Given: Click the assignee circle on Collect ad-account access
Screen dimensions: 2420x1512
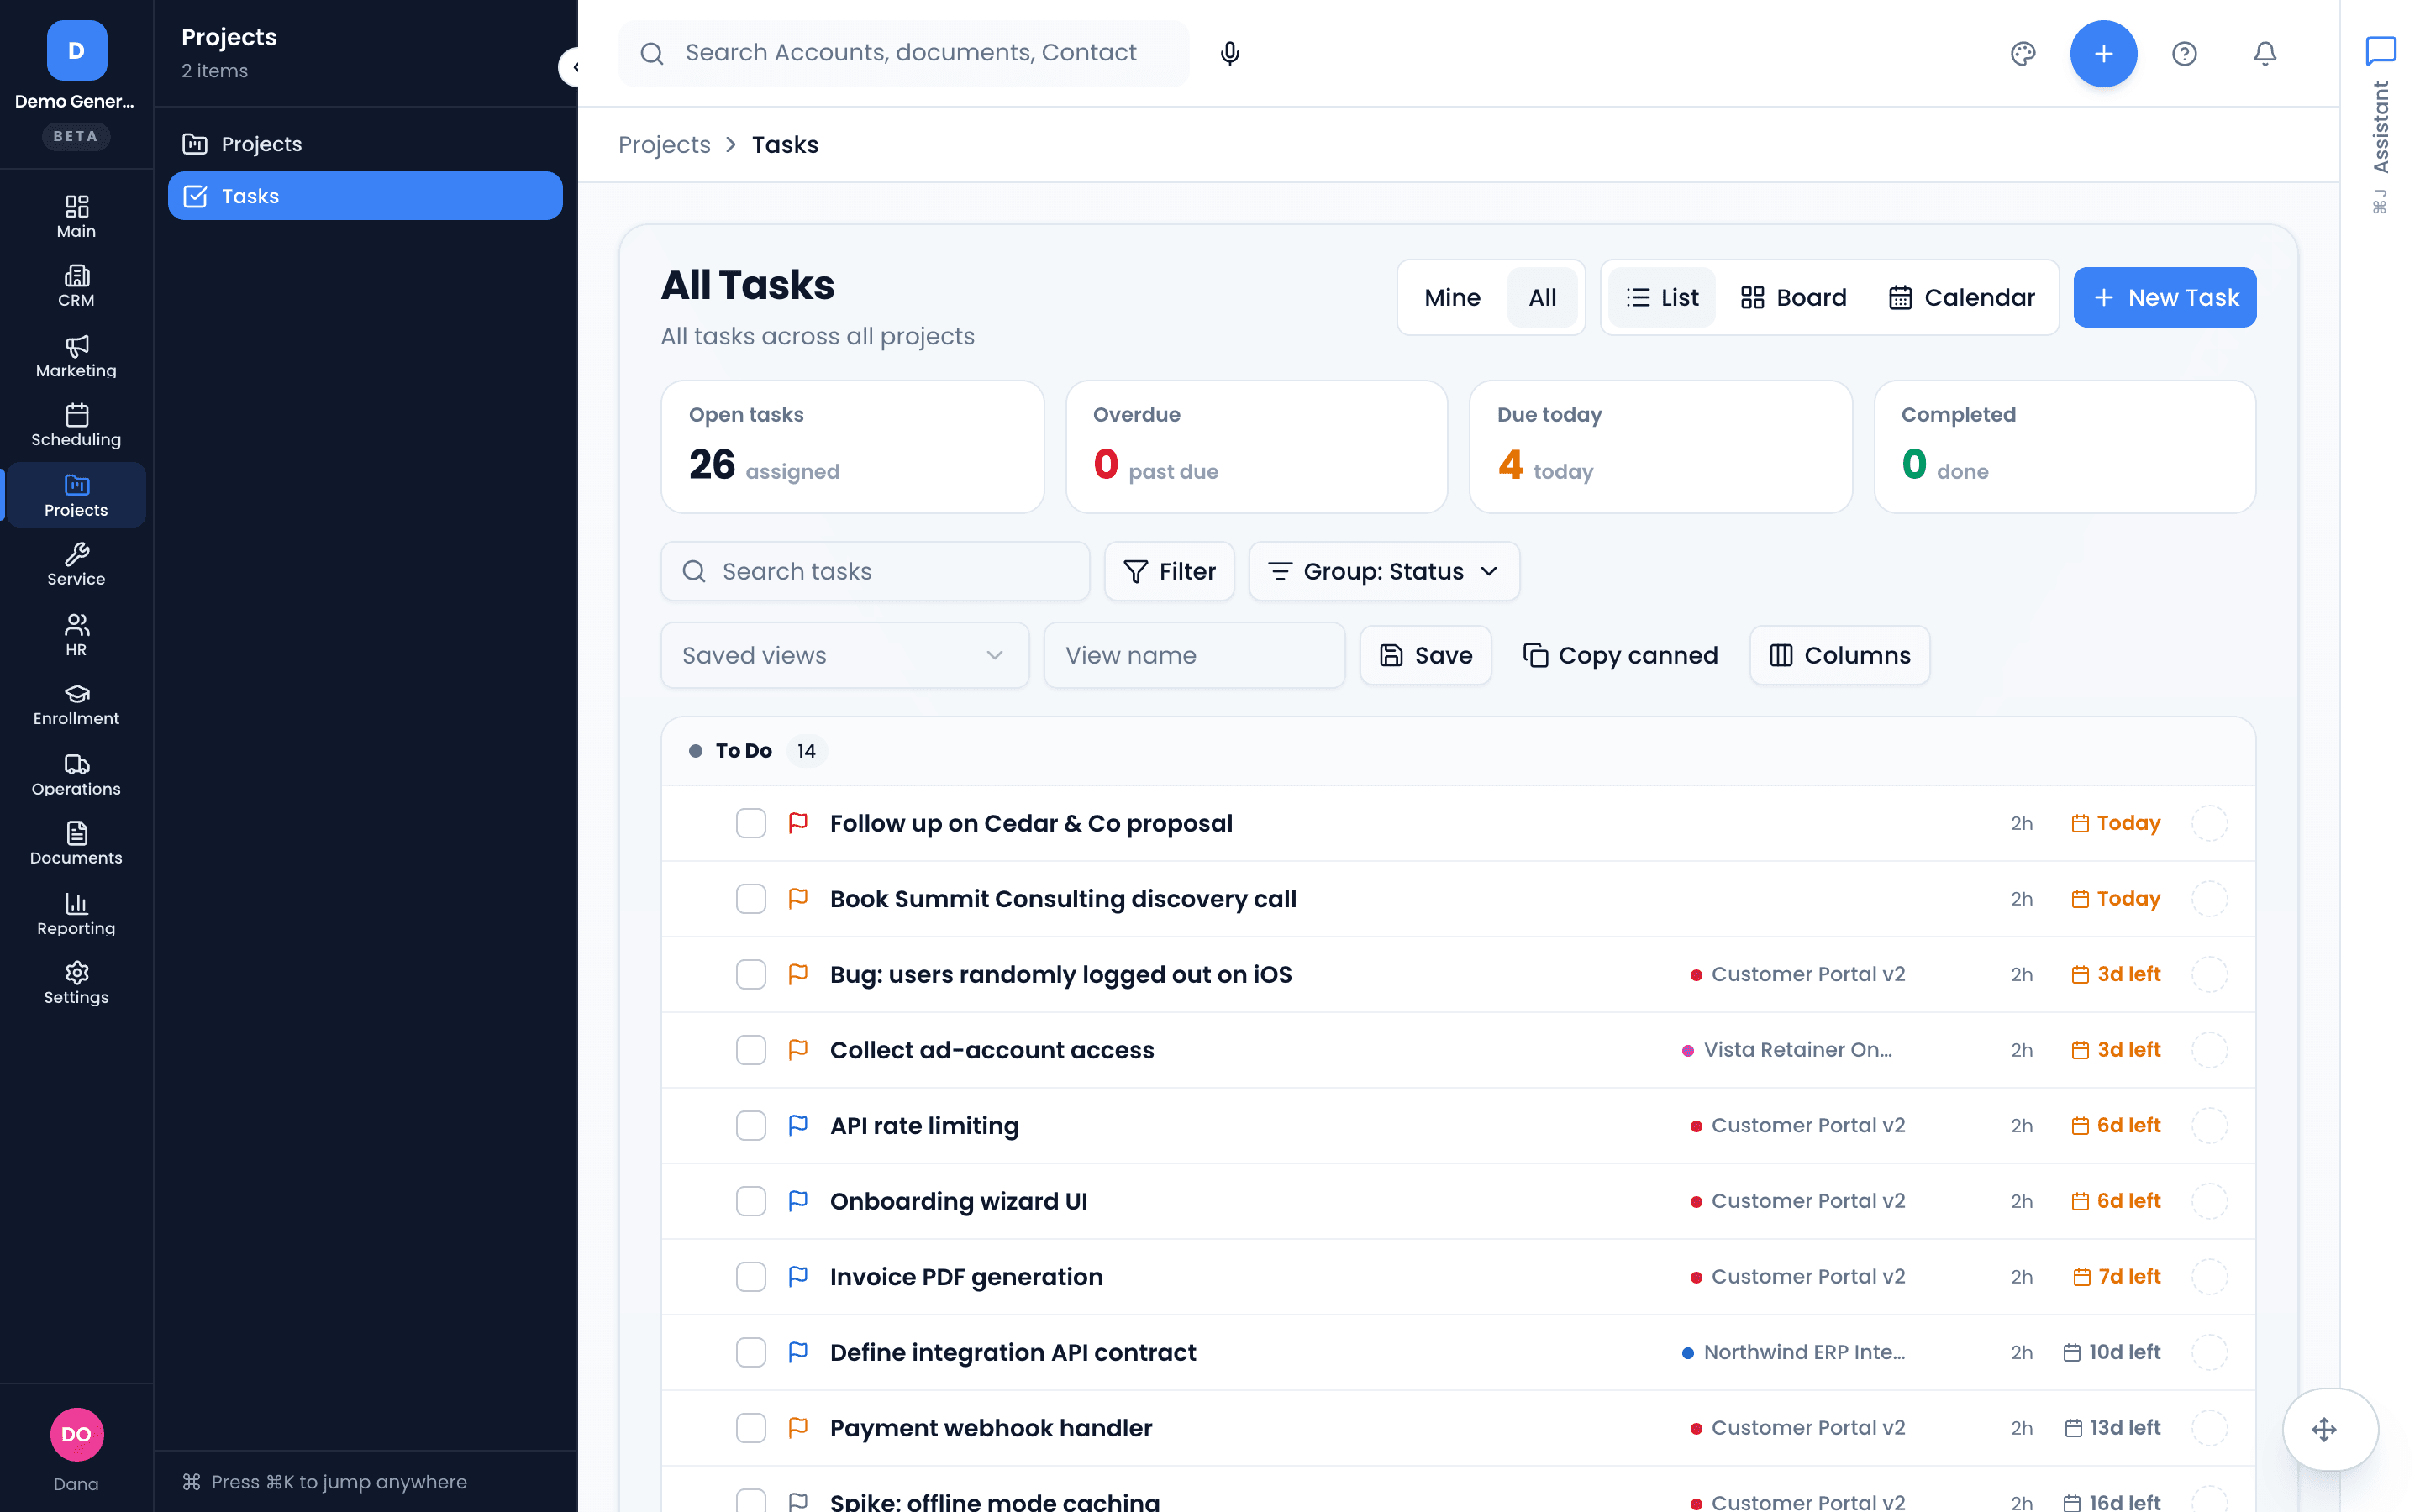Looking at the screenshot, I should (x=2209, y=1050).
